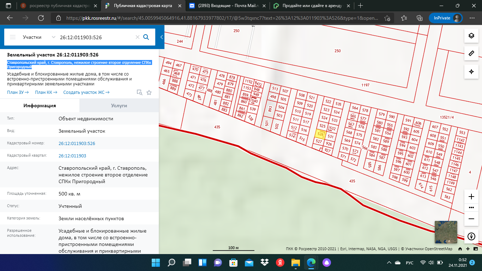Refresh the current page
Image resolution: width=482 pixels, height=271 pixels.
(x=41, y=18)
